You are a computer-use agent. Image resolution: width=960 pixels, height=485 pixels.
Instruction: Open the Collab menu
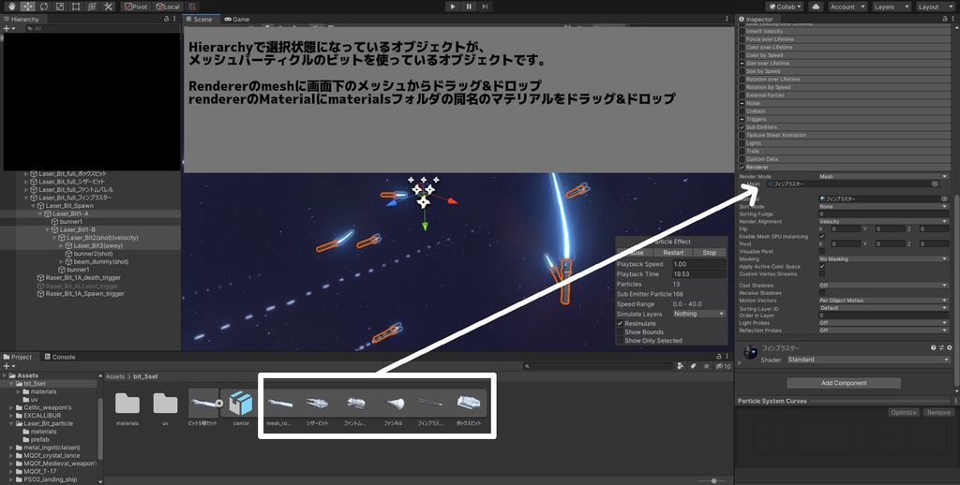(x=786, y=7)
